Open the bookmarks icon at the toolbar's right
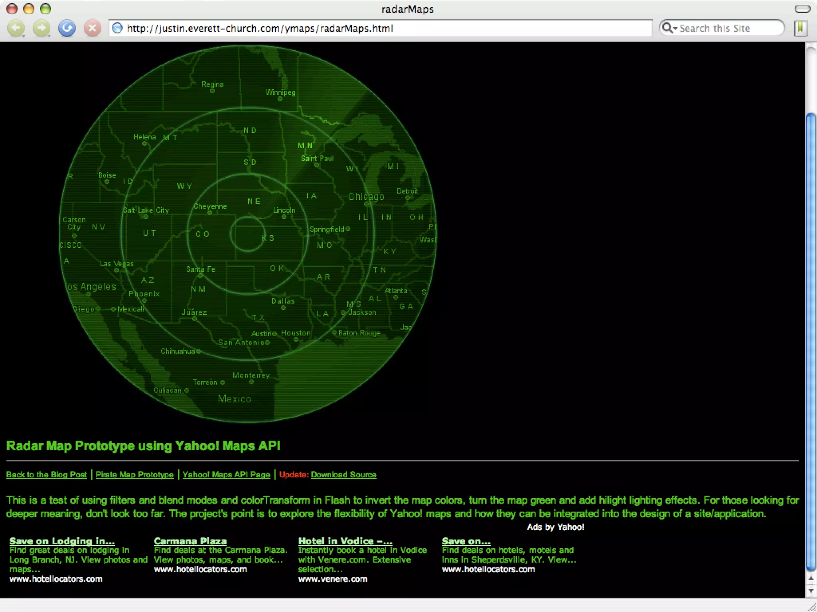 801,28
